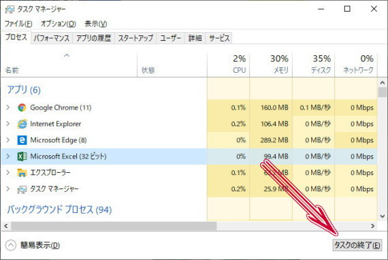
Task: Expand the Google Chrome process group
Action: (x=8, y=108)
